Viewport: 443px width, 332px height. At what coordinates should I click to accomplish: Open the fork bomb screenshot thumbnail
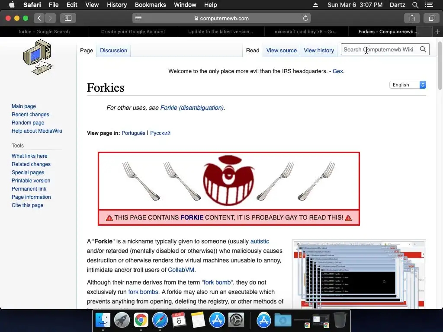tap(359, 274)
